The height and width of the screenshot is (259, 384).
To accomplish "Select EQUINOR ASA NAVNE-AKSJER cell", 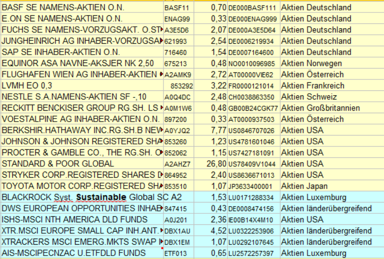I will click(82, 64).
